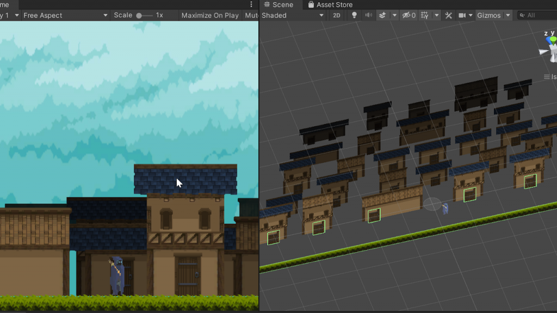Select the grass ground strip in Scene view
Viewport: 557px width, 313px height.
(x=408, y=237)
